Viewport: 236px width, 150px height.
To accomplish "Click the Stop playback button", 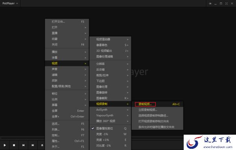I will (x=14, y=145).
